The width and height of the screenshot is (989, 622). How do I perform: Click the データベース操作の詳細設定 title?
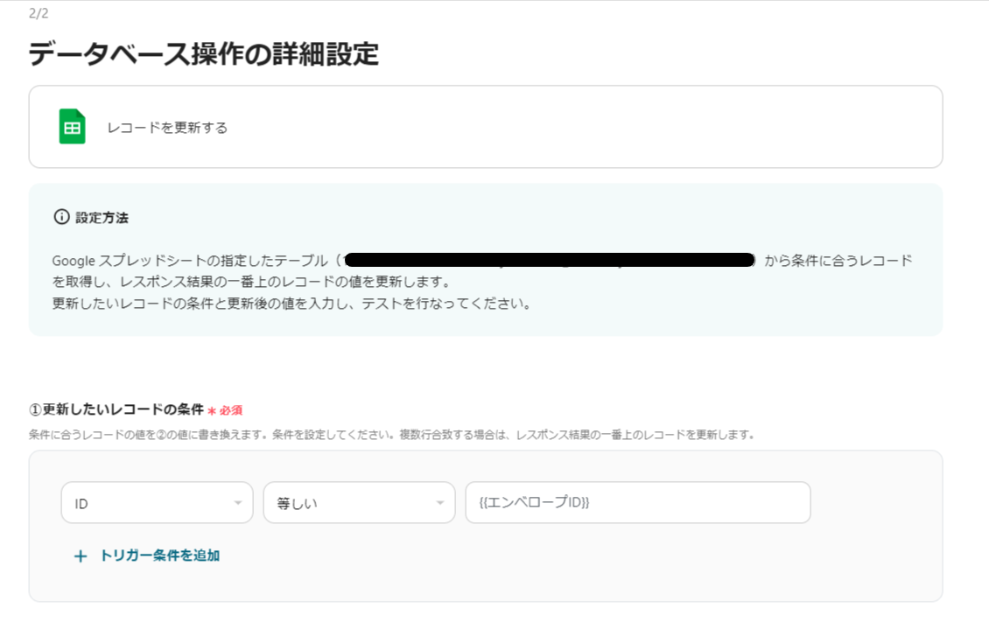203,53
